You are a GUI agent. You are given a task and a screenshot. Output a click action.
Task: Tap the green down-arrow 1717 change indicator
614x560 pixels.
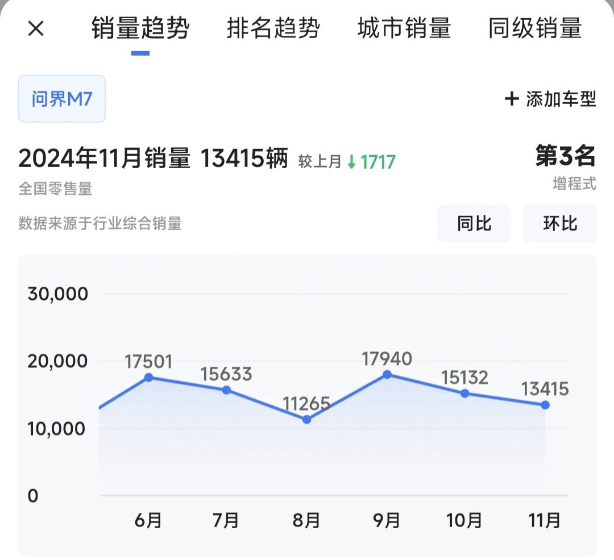[371, 162]
